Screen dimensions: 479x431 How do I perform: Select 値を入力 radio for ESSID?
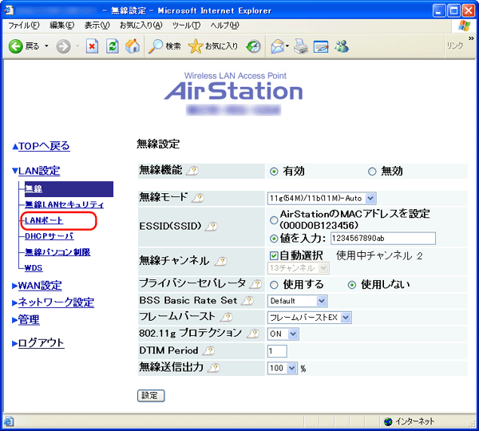(x=274, y=239)
